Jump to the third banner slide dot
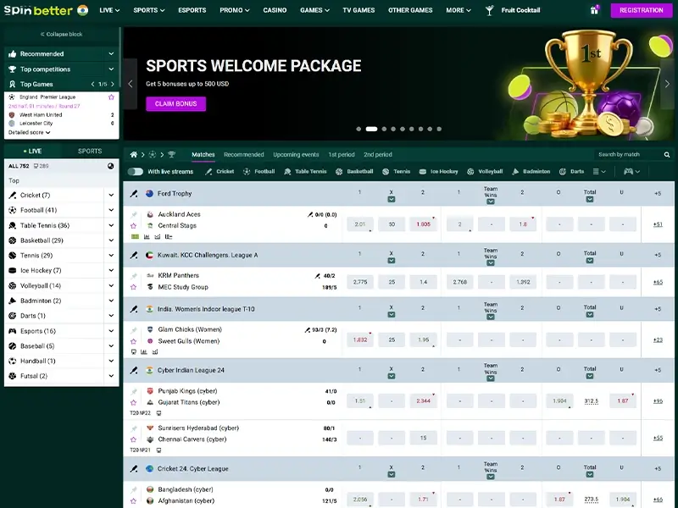678x508 pixels. (x=384, y=129)
